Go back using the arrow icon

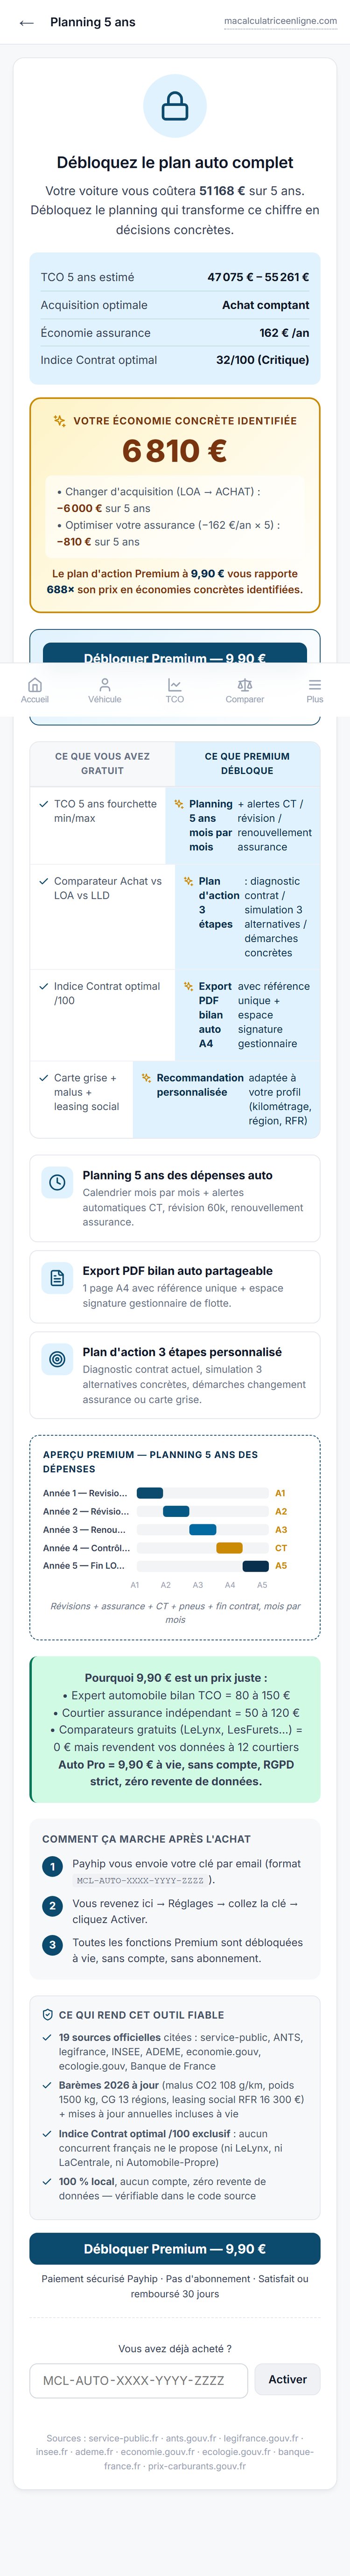(27, 22)
